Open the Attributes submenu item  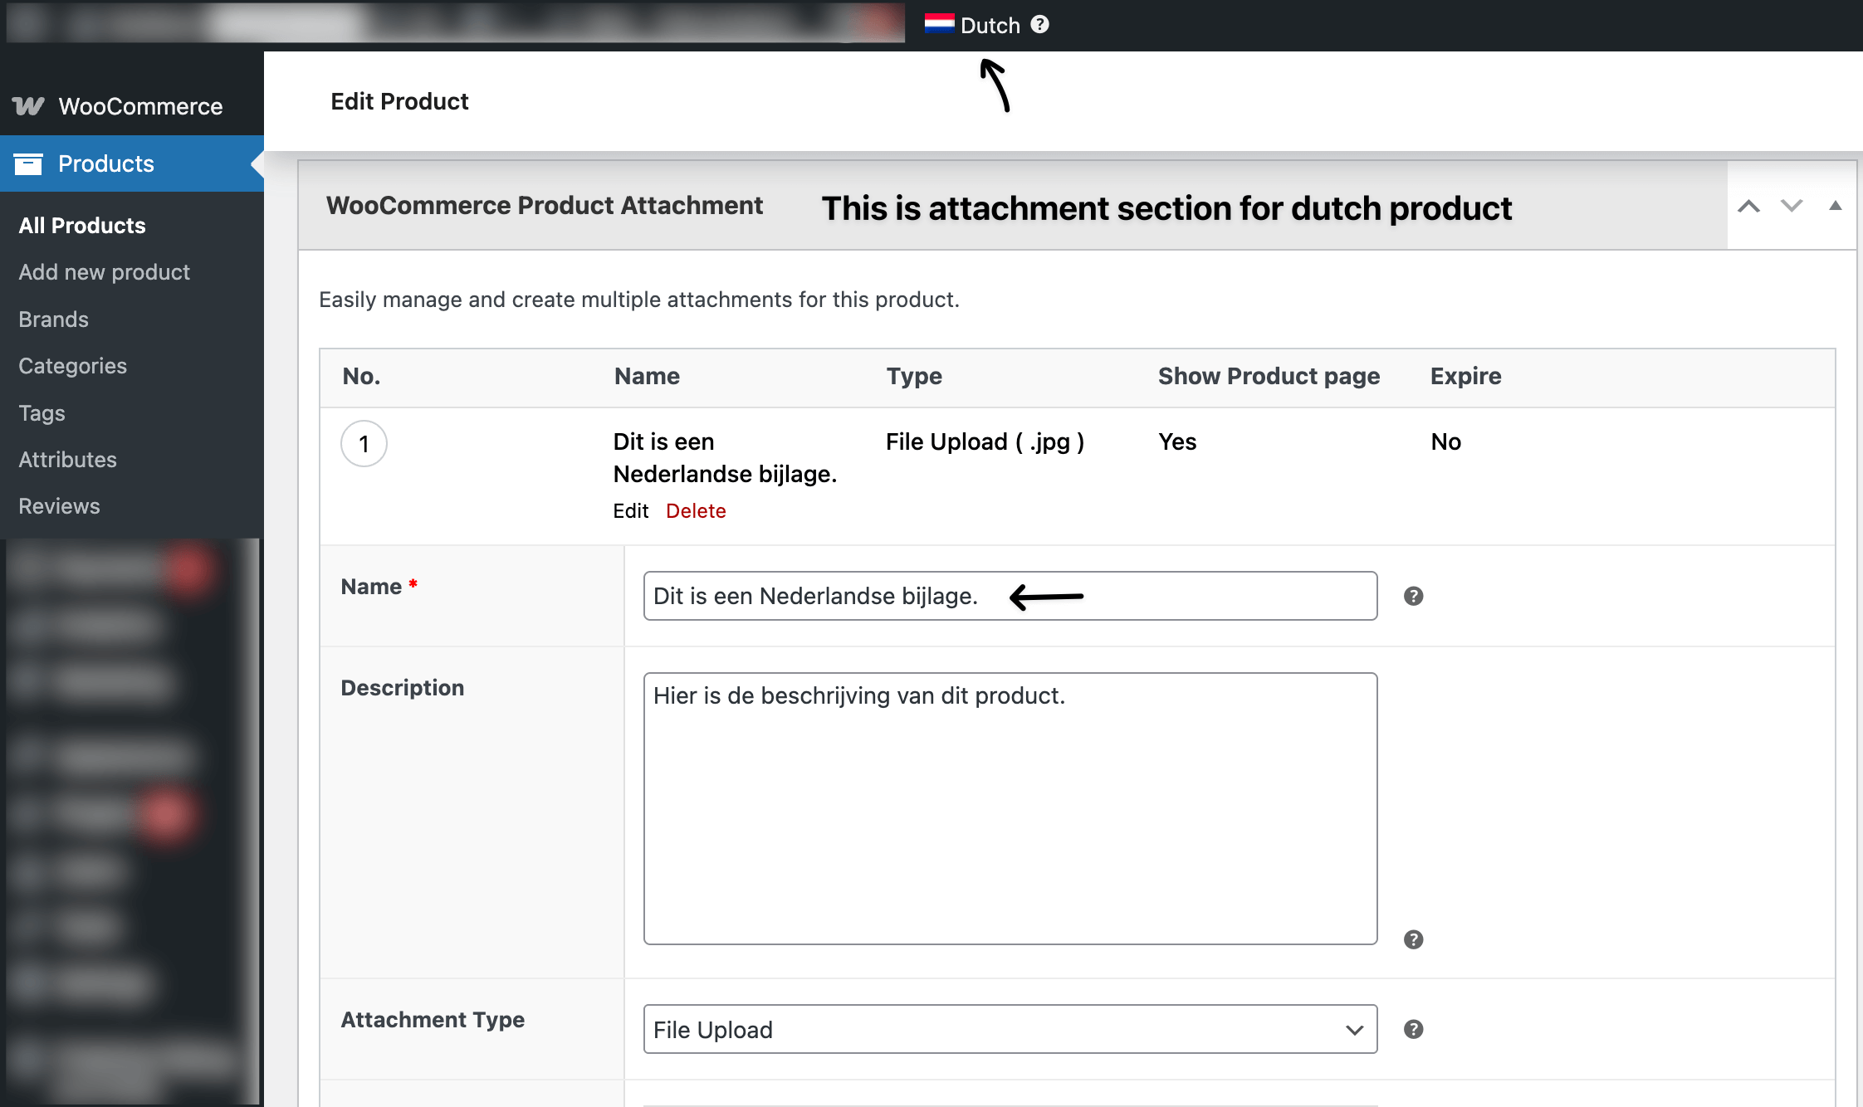pyautogui.click(x=68, y=460)
